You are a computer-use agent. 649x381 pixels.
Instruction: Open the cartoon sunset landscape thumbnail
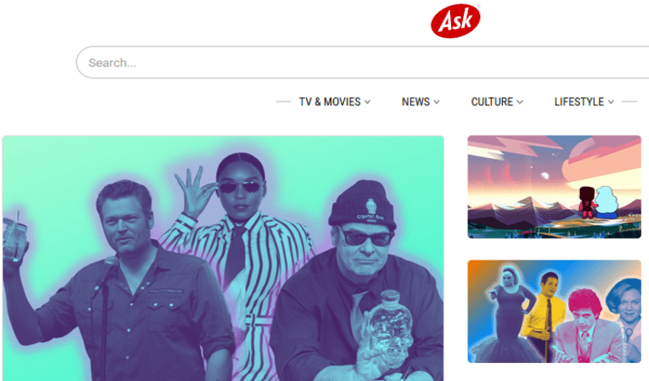pos(555,187)
